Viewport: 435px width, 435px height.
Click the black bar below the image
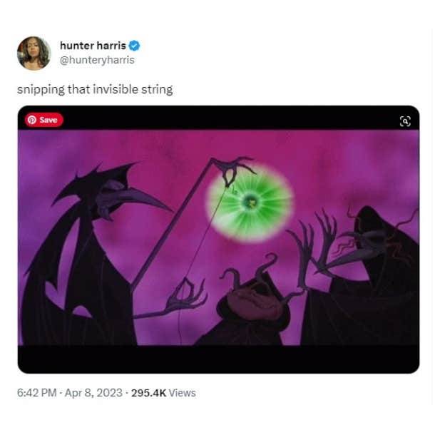pyautogui.click(x=219, y=359)
